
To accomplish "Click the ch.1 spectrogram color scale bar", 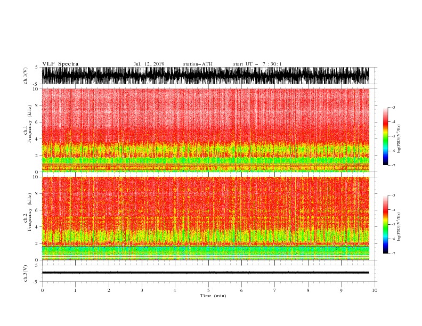I will tap(385, 136).
